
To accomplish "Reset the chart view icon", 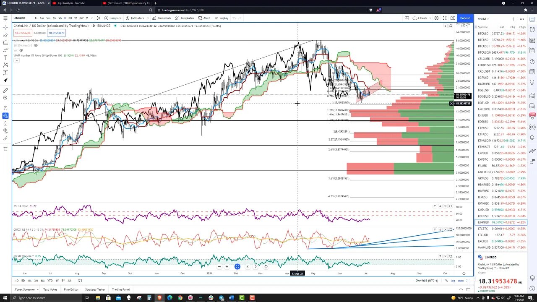I will pyautogui.click(x=266, y=266).
